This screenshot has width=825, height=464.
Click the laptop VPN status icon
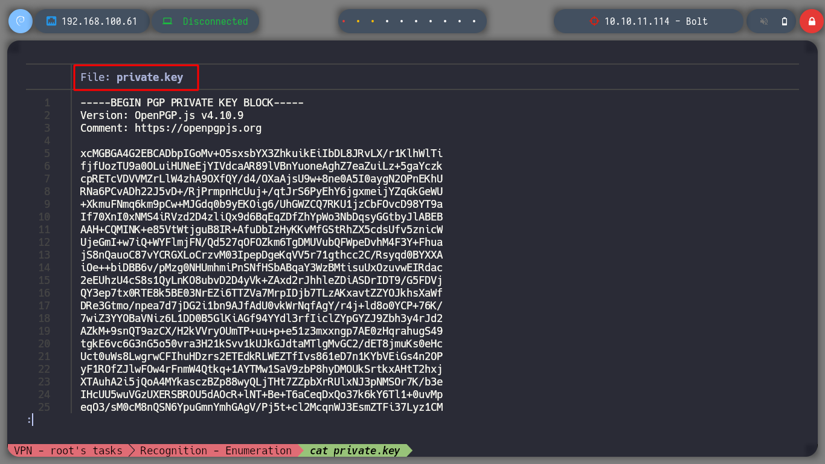point(167,21)
